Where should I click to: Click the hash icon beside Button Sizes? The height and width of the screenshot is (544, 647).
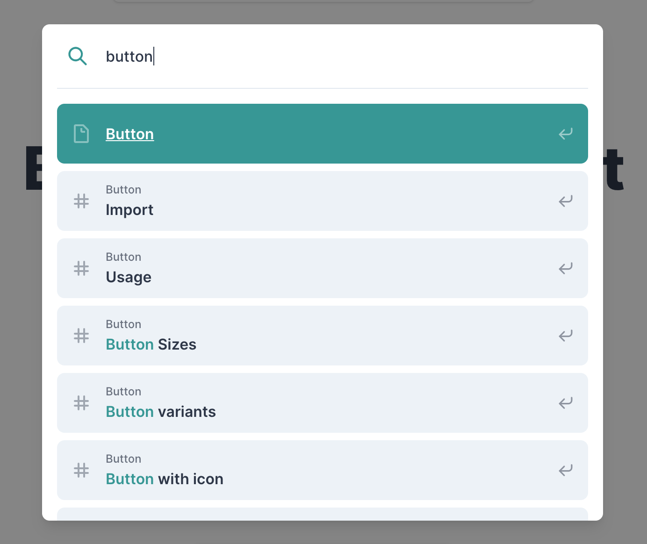(x=81, y=336)
